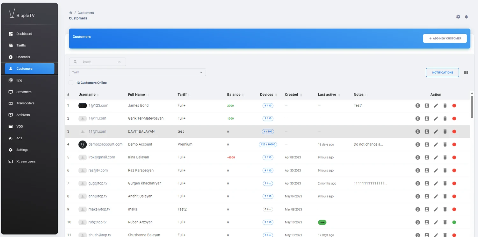Open balance dollar icon for Irina Balayan

[417, 157]
